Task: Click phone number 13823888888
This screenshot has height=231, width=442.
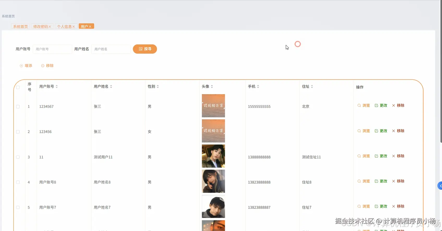Action: 259,182
